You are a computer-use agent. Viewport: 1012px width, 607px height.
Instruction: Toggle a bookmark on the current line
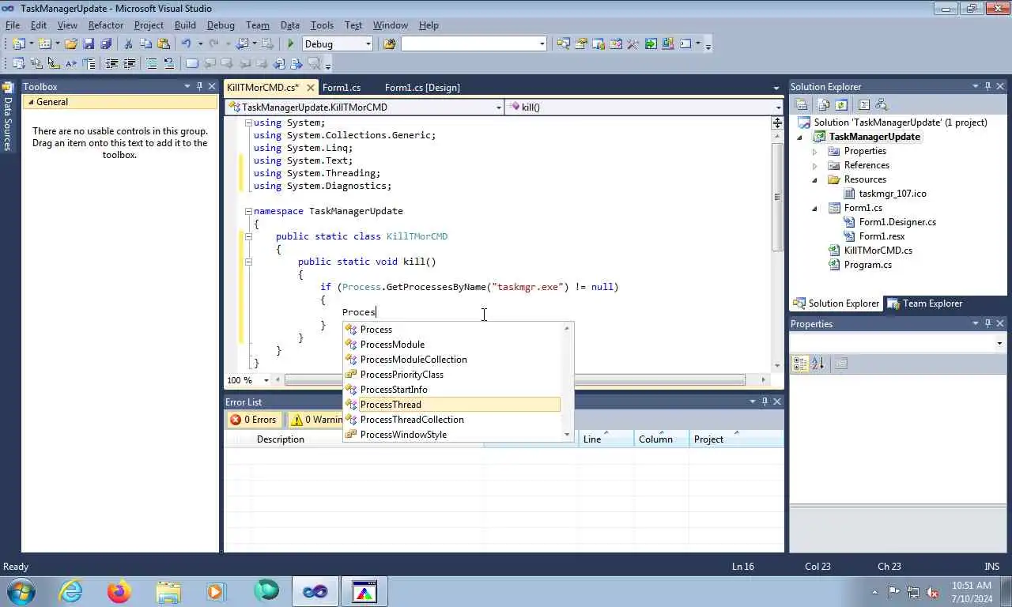192,64
